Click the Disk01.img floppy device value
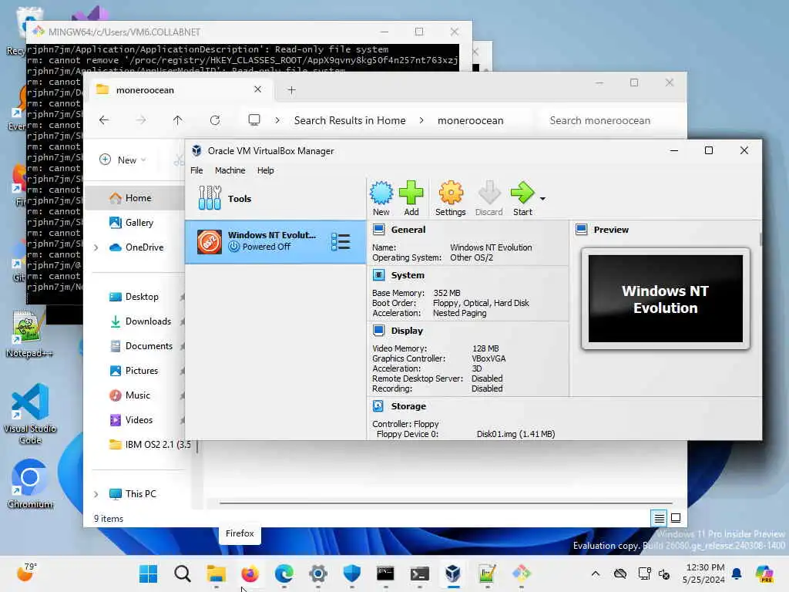Viewport: 789px width, 592px height. coord(515,434)
